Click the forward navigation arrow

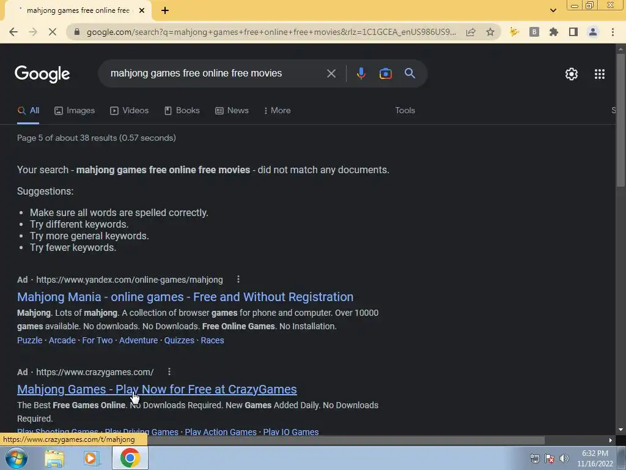coord(33,32)
